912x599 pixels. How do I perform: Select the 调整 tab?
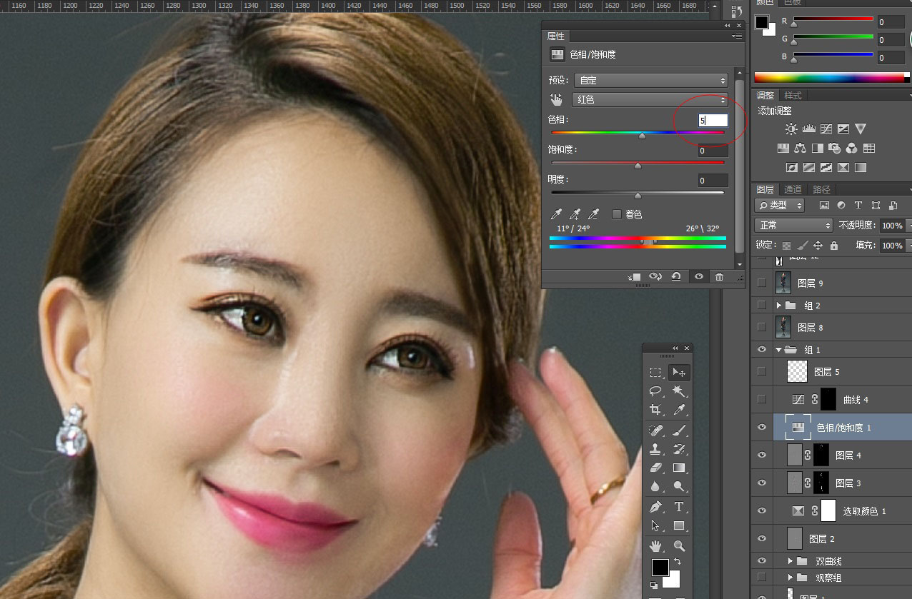(x=765, y=95)
